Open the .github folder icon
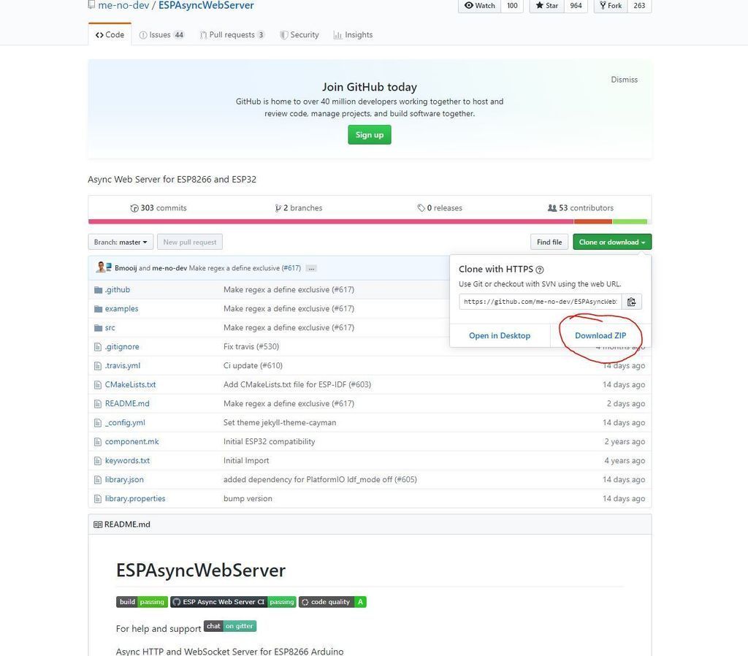This screenshot has width=748, height=656. [99, 289]
